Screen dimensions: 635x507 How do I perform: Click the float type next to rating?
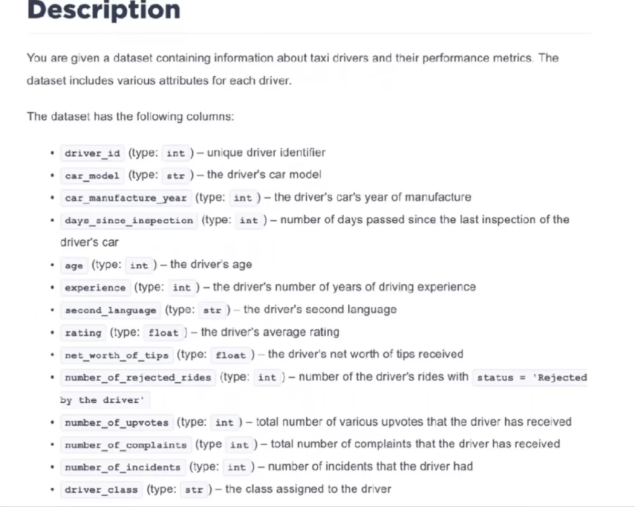click(x=163, y=333)
